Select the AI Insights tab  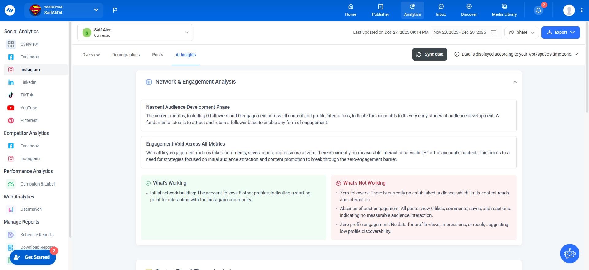click(x=186, y=55)
